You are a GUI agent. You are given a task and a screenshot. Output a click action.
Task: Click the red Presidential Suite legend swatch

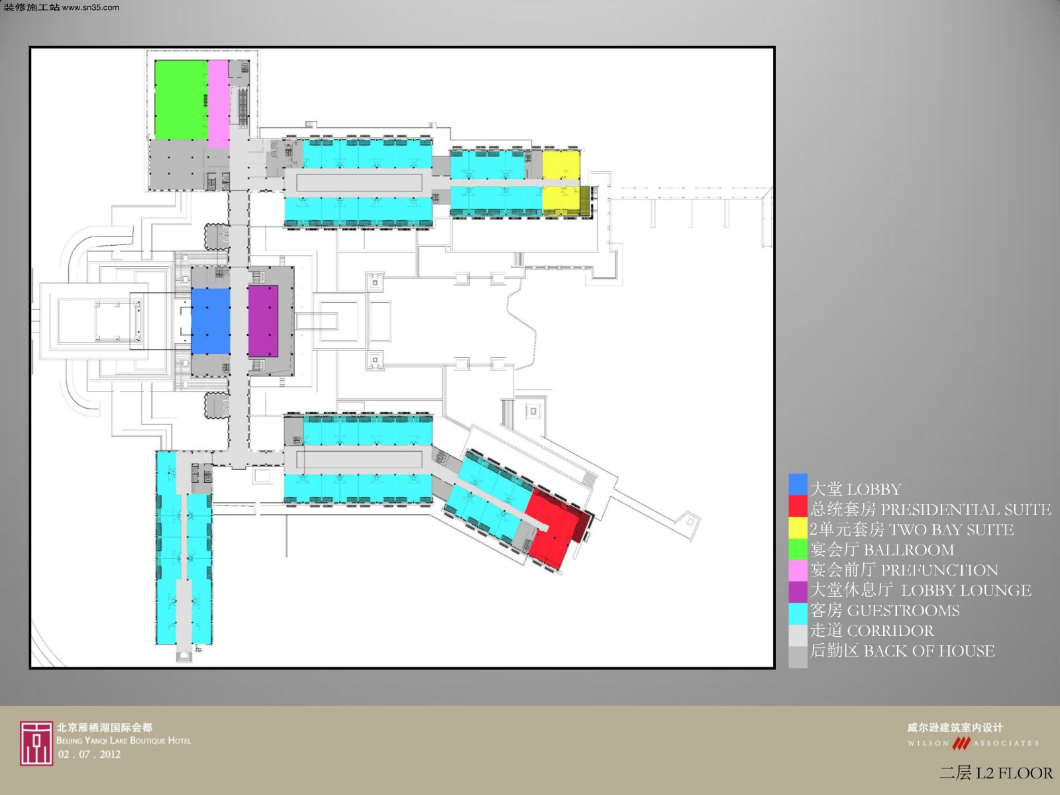[x=798, y=506]
